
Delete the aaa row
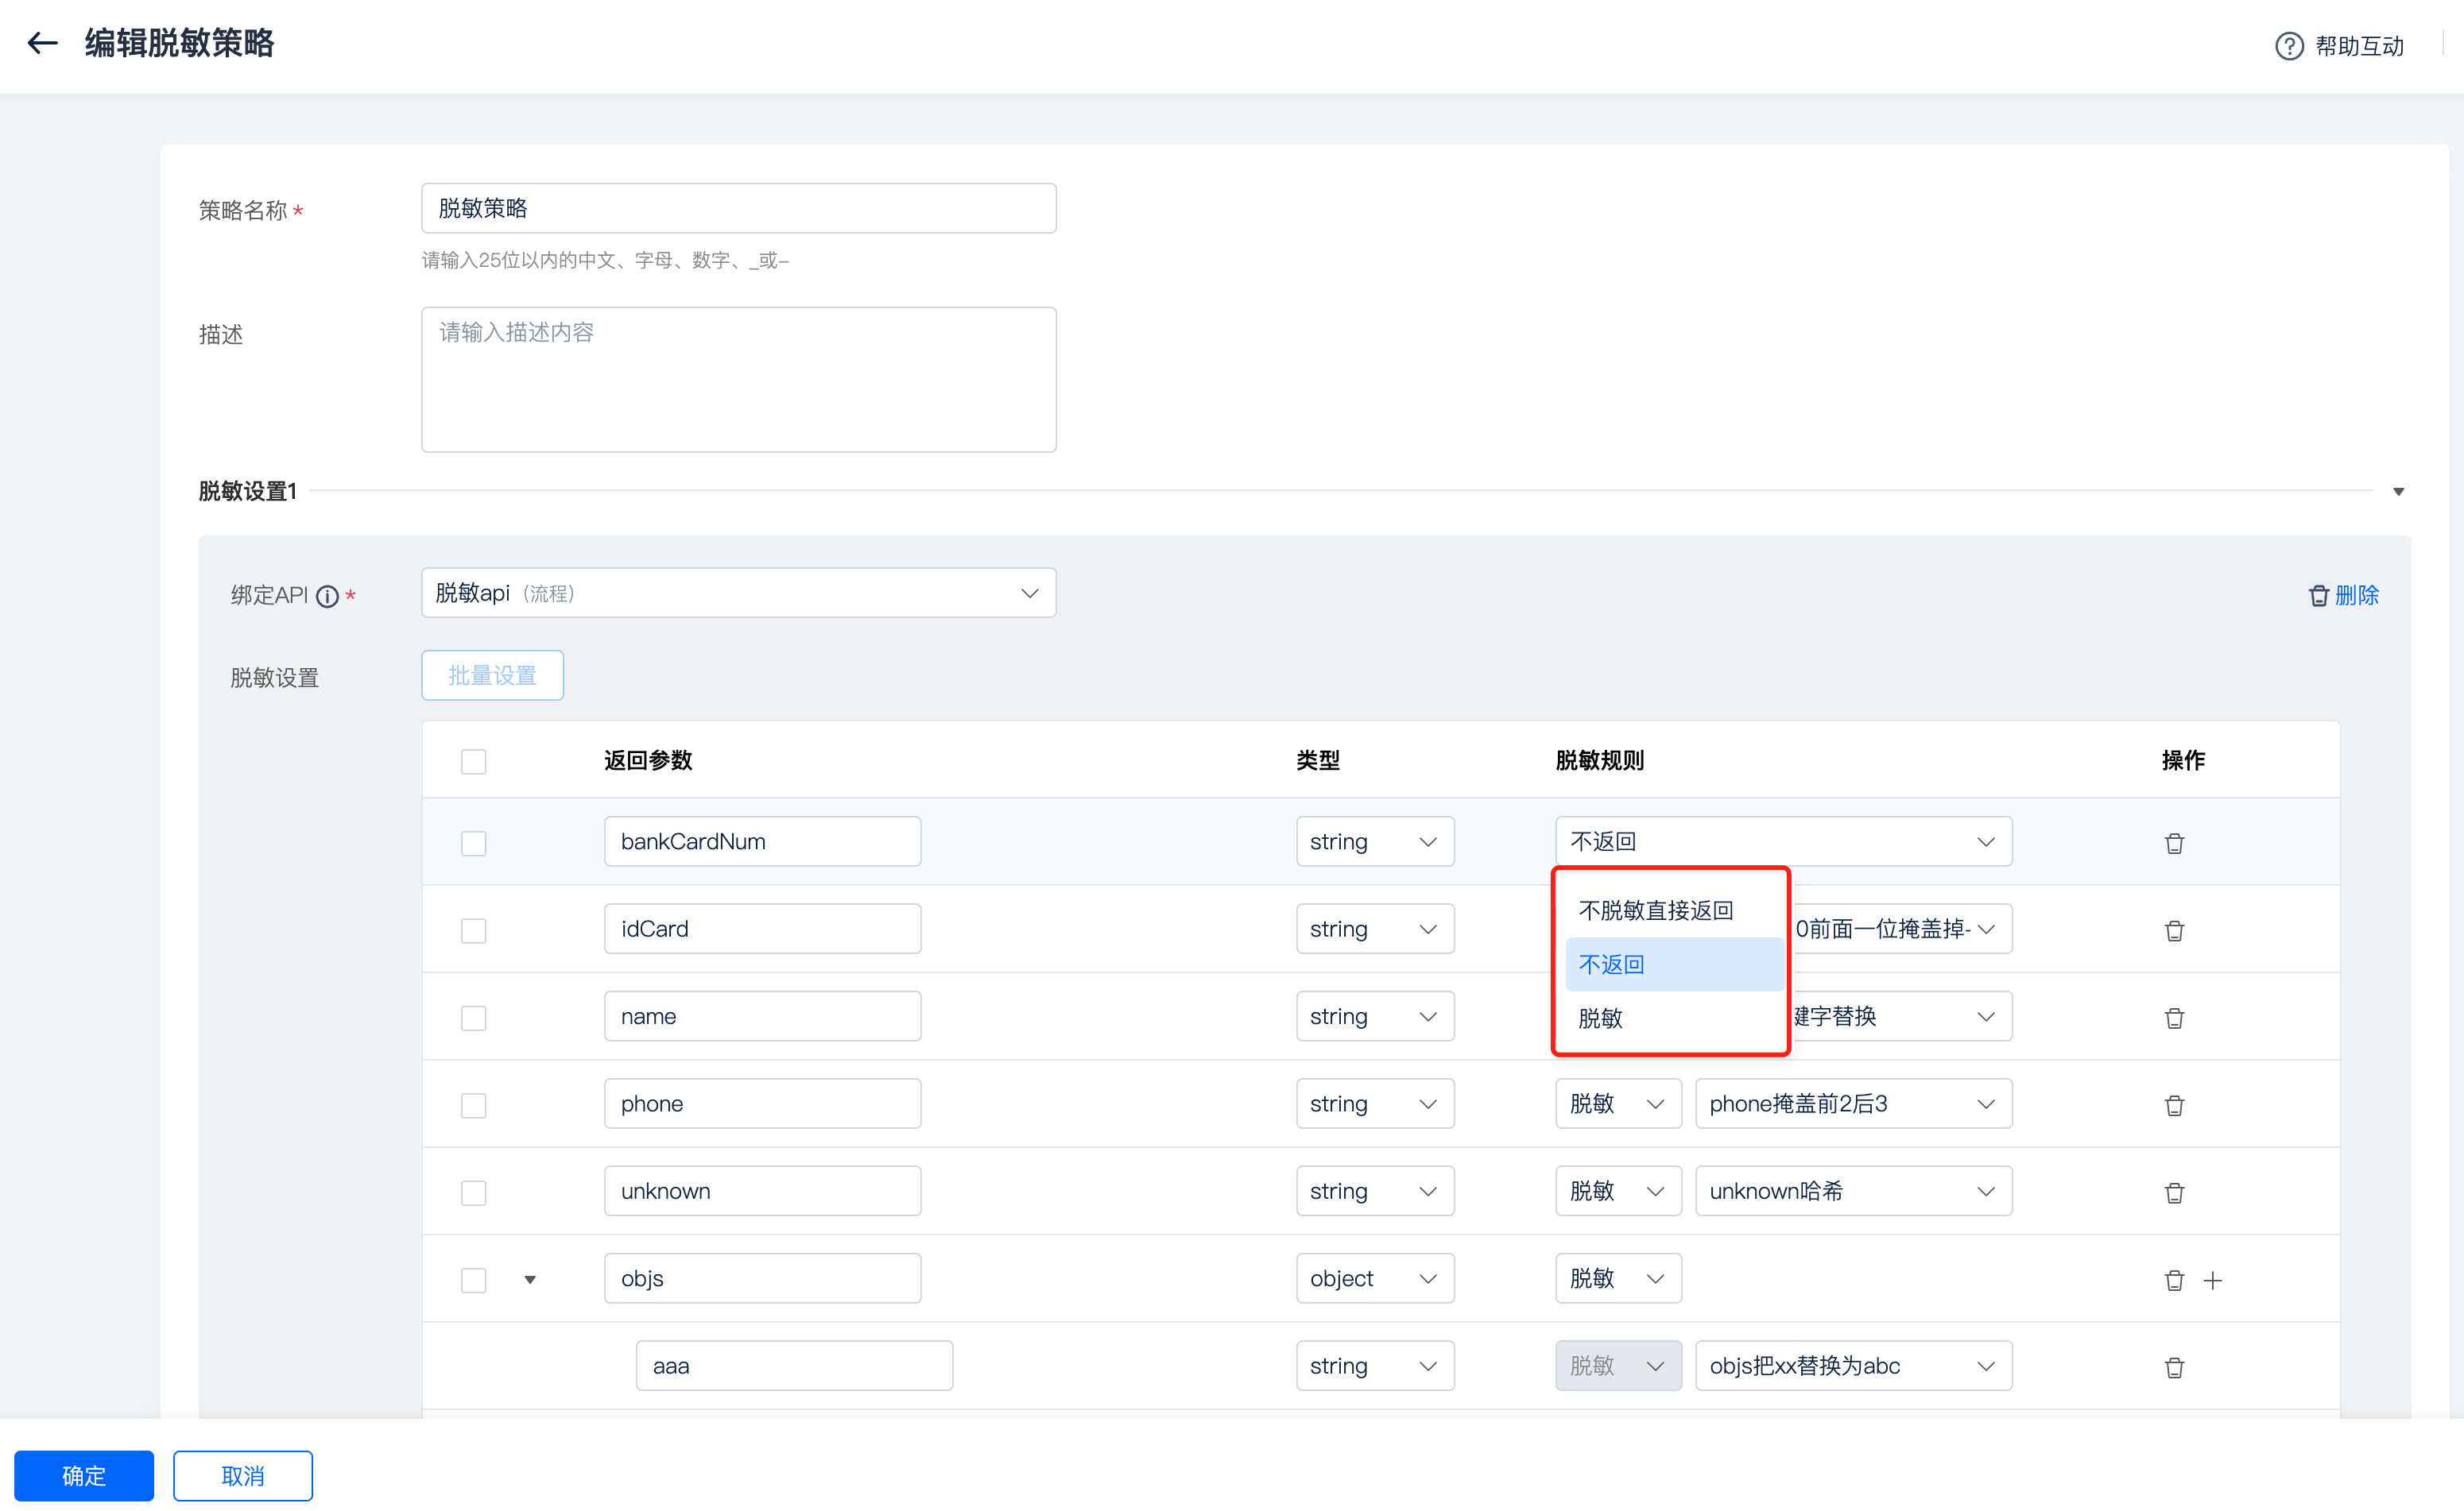(x=2174, y=1367)
